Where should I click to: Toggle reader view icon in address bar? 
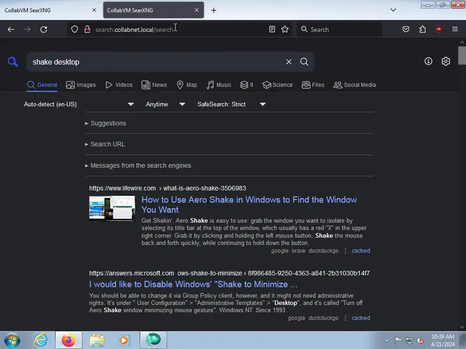(x=272, y=30)
